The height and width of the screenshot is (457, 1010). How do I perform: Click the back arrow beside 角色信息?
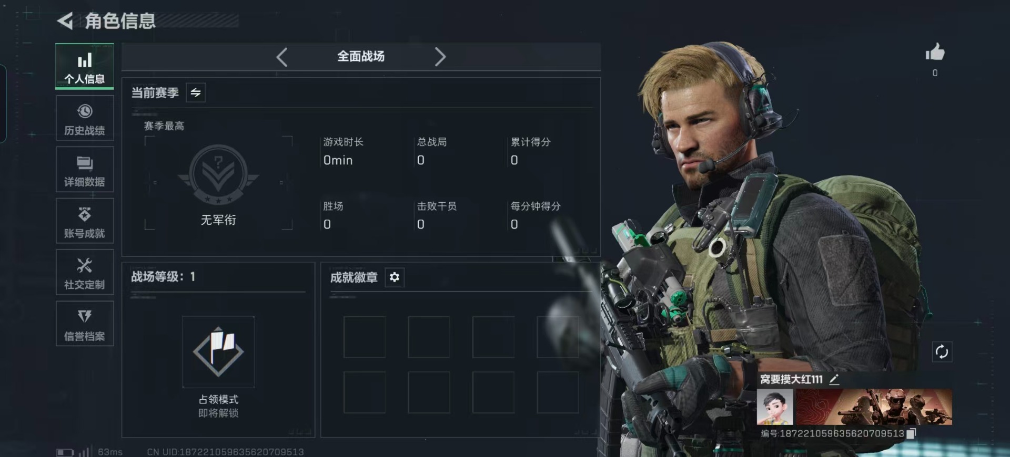pos(65,21)
